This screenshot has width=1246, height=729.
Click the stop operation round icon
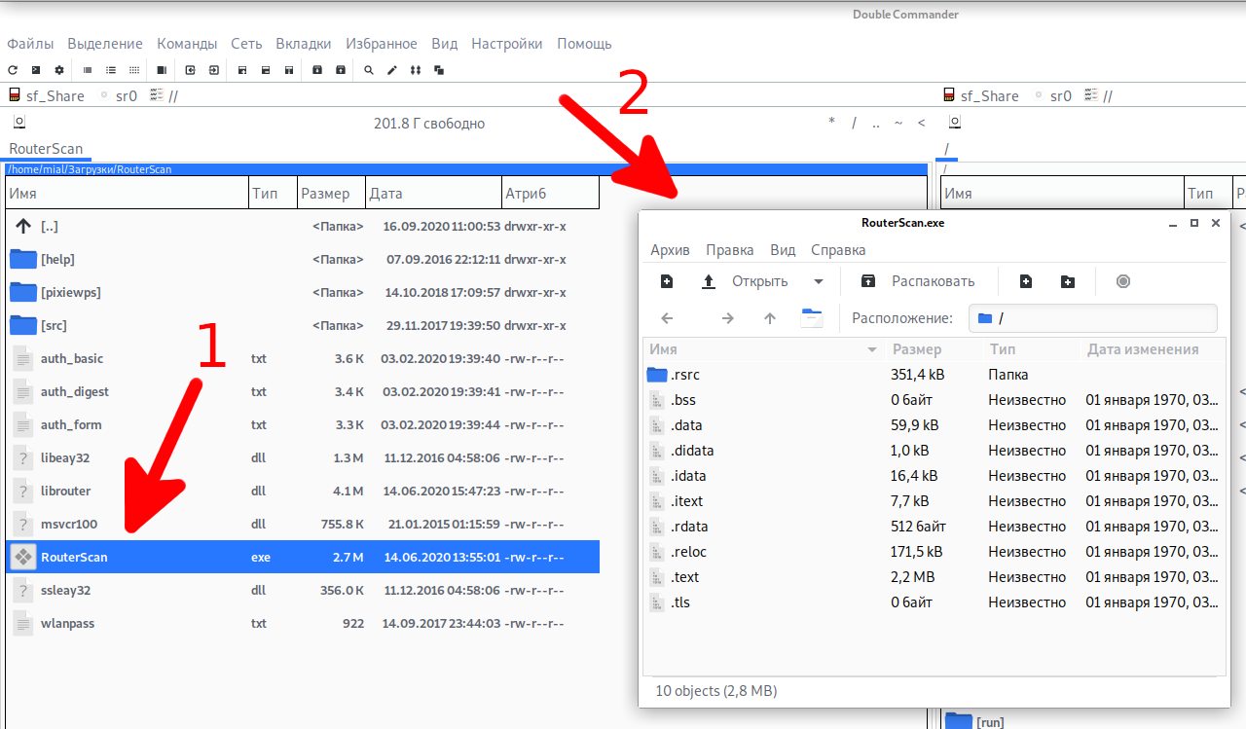(1123, 281)
